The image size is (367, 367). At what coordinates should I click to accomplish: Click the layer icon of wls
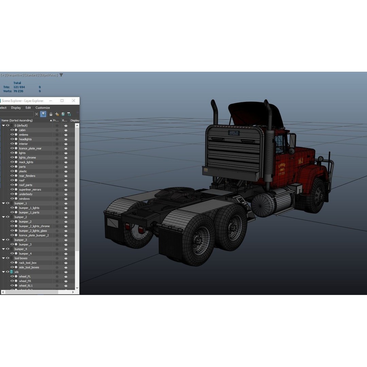[x=12, y=272]
